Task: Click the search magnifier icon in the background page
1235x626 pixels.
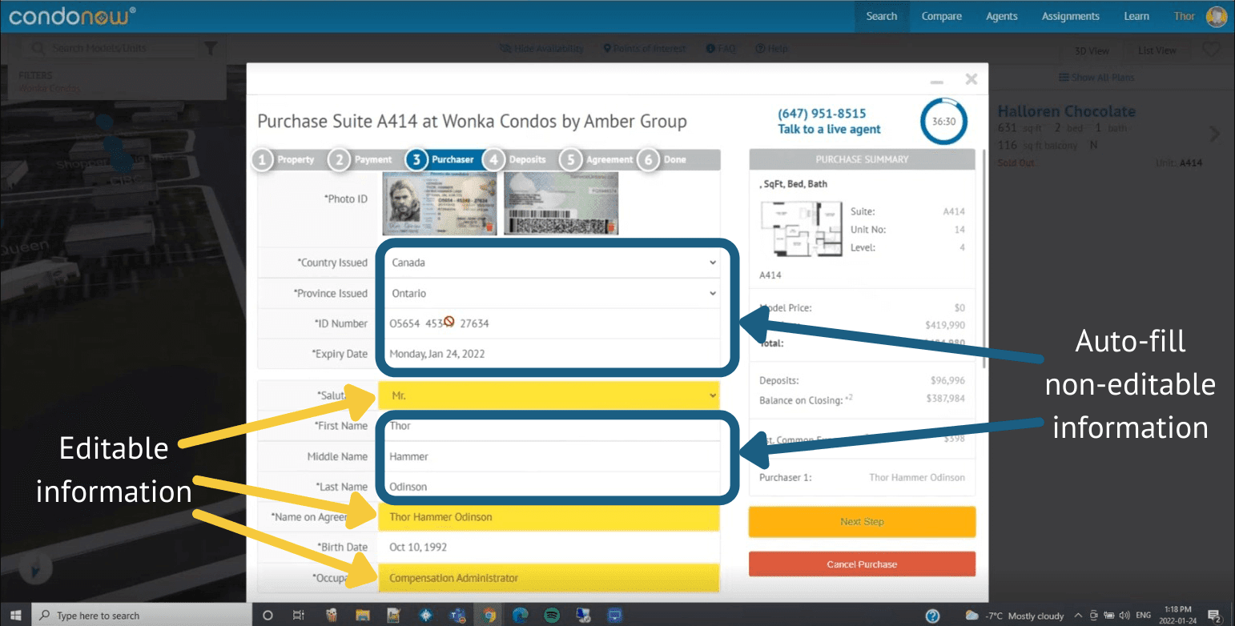Action: pyautogui.click(x=38, y=48)
